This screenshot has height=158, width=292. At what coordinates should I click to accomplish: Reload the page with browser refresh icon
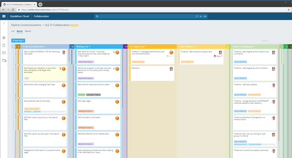(x=13, y=10)
